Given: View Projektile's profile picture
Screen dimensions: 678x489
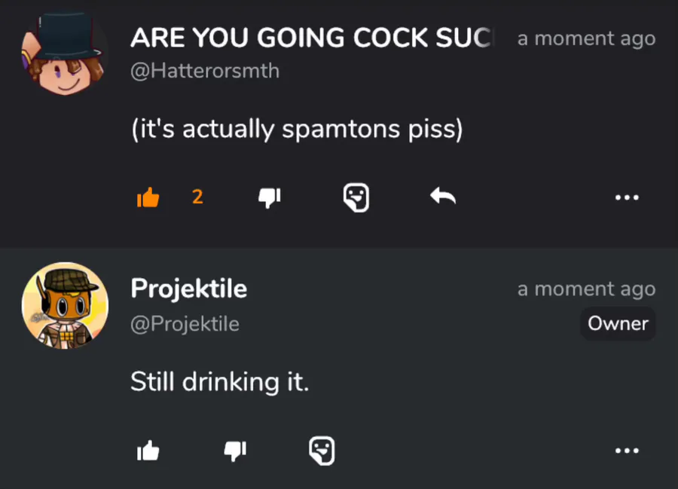Looking at the screenshot, I should coord(65,305).
